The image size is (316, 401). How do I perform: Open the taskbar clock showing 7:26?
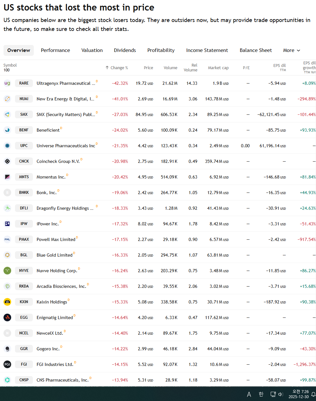coord(299,394)
